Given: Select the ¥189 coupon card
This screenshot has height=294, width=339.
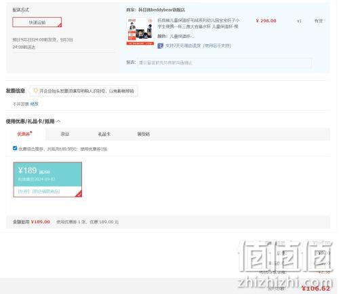Looking at the screenshot, I should pos(47,179).
